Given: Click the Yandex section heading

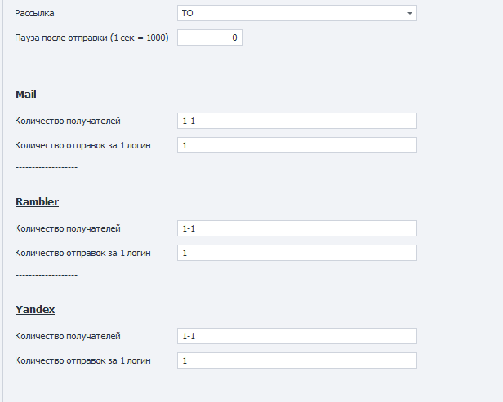Looking at the screenshot, I should [35, 310].
